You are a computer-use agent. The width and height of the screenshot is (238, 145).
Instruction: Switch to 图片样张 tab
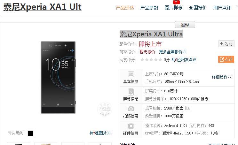pos(174,8)
